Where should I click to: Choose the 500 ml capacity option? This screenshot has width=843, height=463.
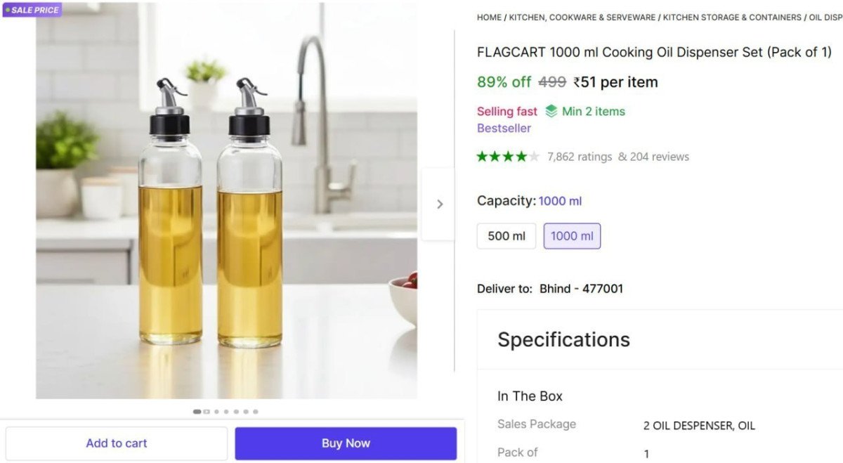(507, 236)
